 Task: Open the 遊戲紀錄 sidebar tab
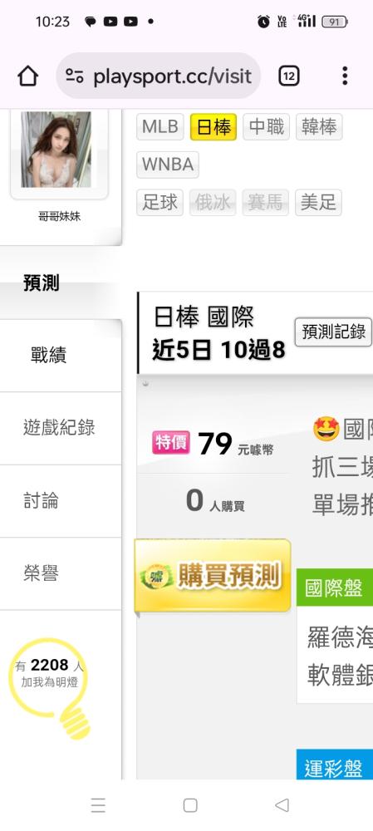[59, 428]
